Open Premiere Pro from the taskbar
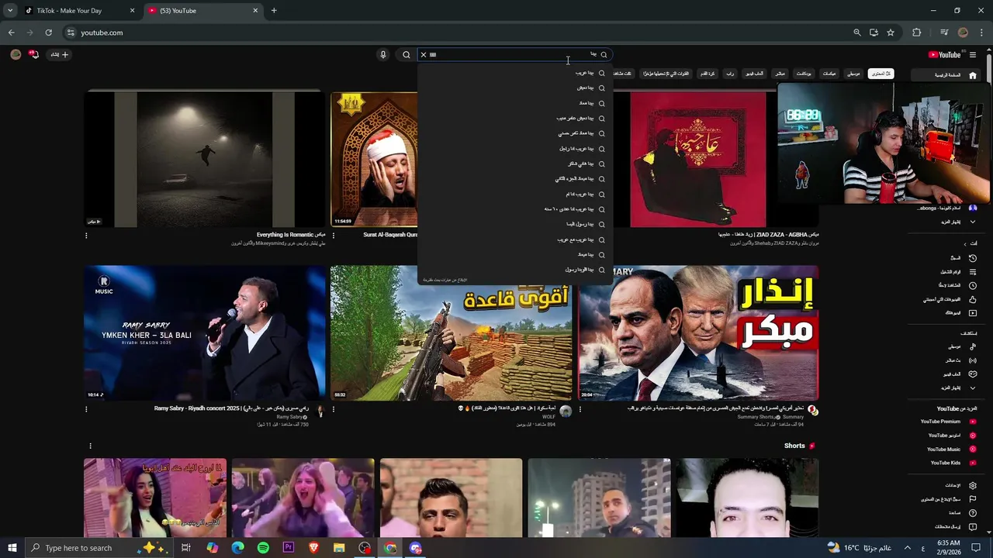The image size is (993, 558). tap(289, 548)
